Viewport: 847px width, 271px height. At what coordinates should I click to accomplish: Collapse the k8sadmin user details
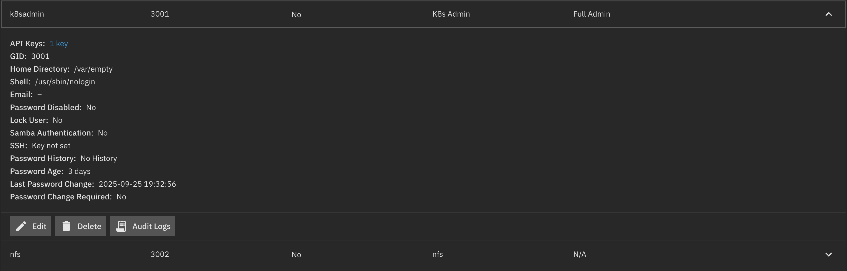(828, 14)
